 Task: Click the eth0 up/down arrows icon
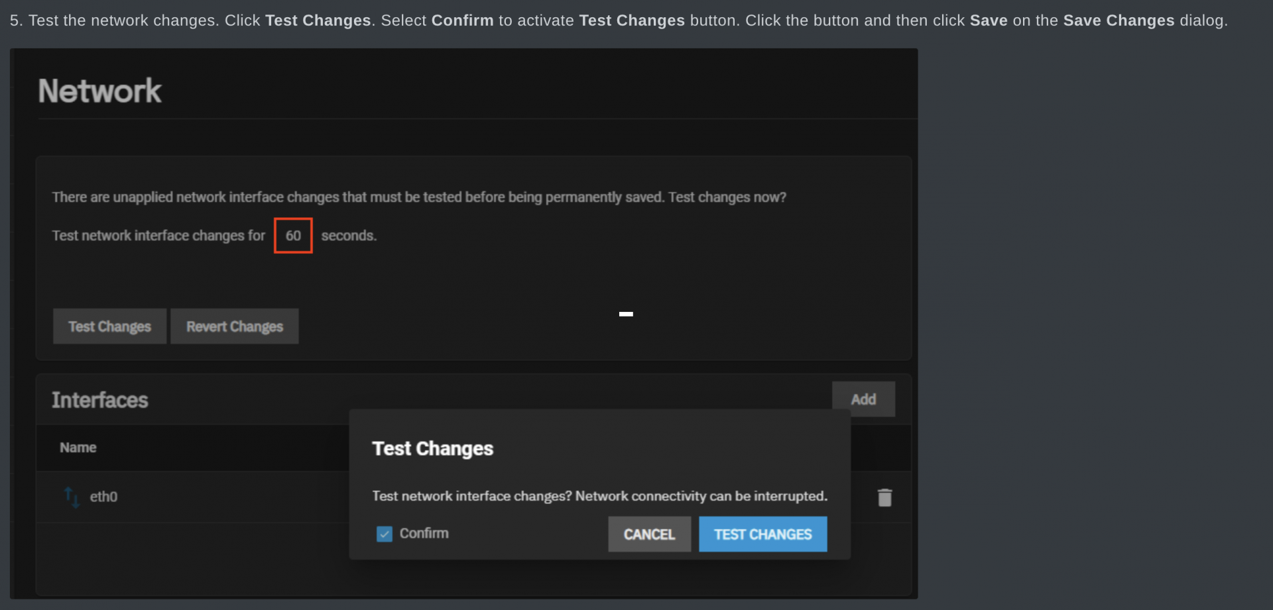72,497
